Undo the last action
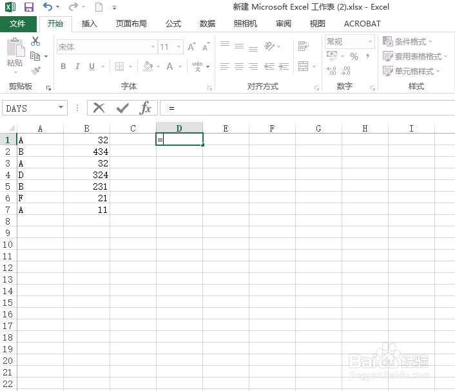455x391 pixels. [x=48, y=6]
